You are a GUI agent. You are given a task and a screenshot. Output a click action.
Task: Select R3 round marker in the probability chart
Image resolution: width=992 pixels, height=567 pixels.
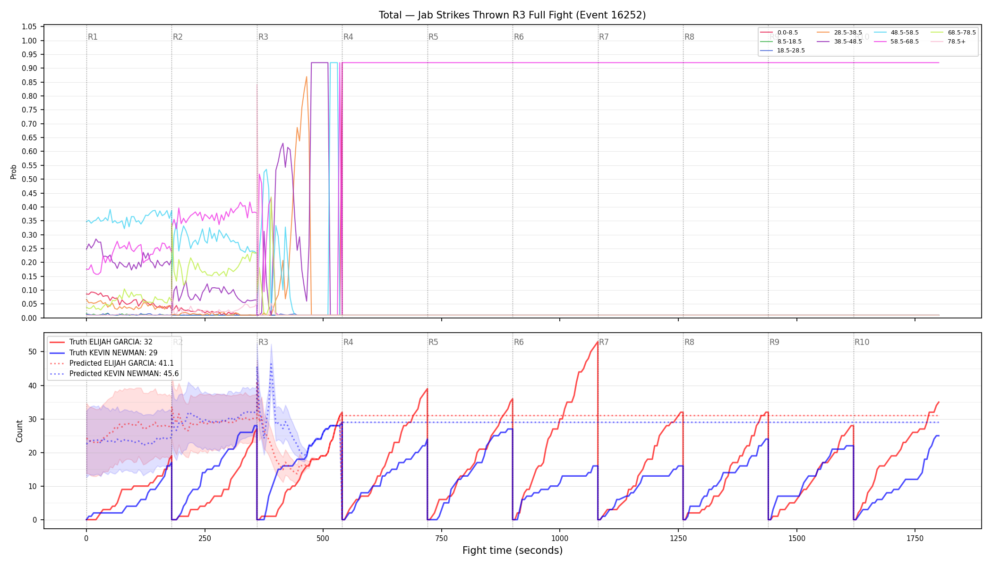[x=263, y=37]
